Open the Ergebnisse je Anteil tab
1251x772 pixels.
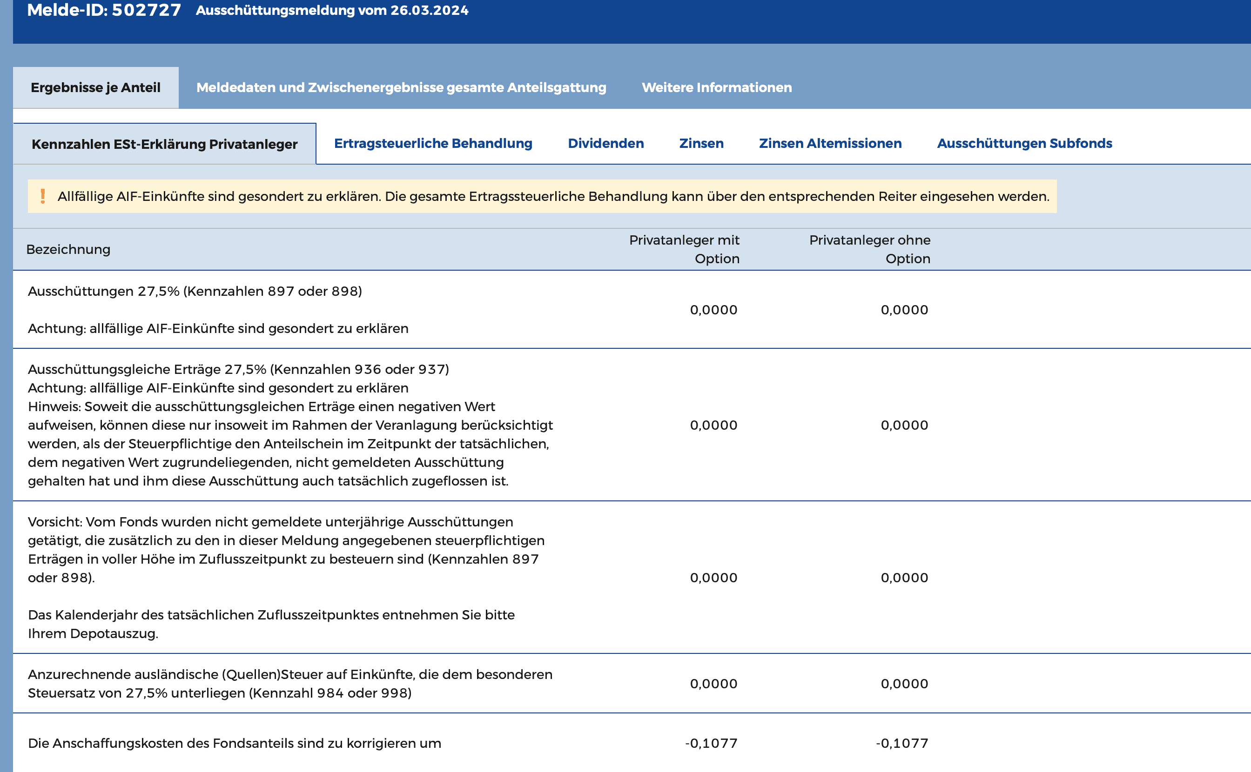coord(95,88)
